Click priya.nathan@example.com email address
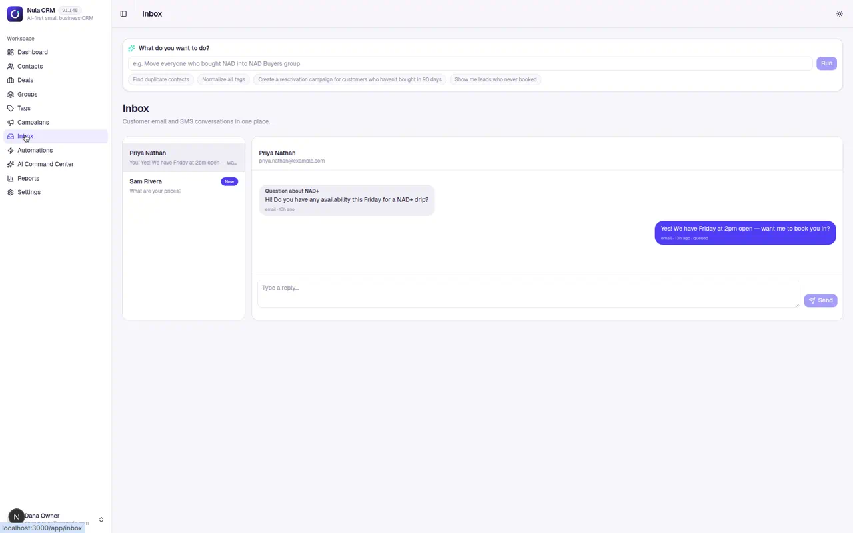Image resolution: width=853 pixels, height=533 pixels. pyautogui.click(x=292, y=161)
